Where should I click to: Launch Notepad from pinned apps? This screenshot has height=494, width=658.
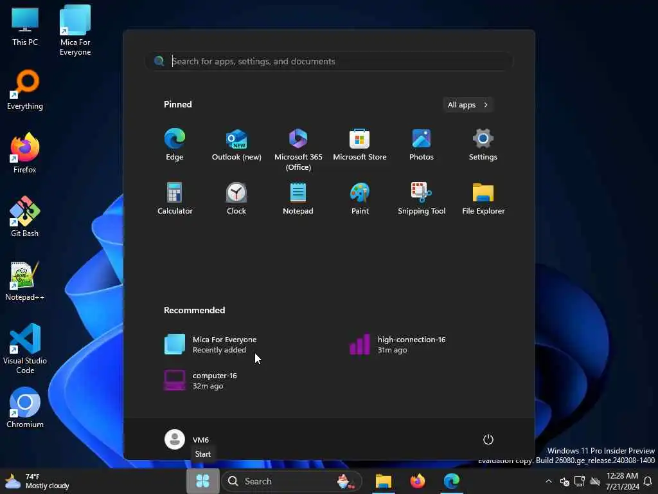[298, 199]
